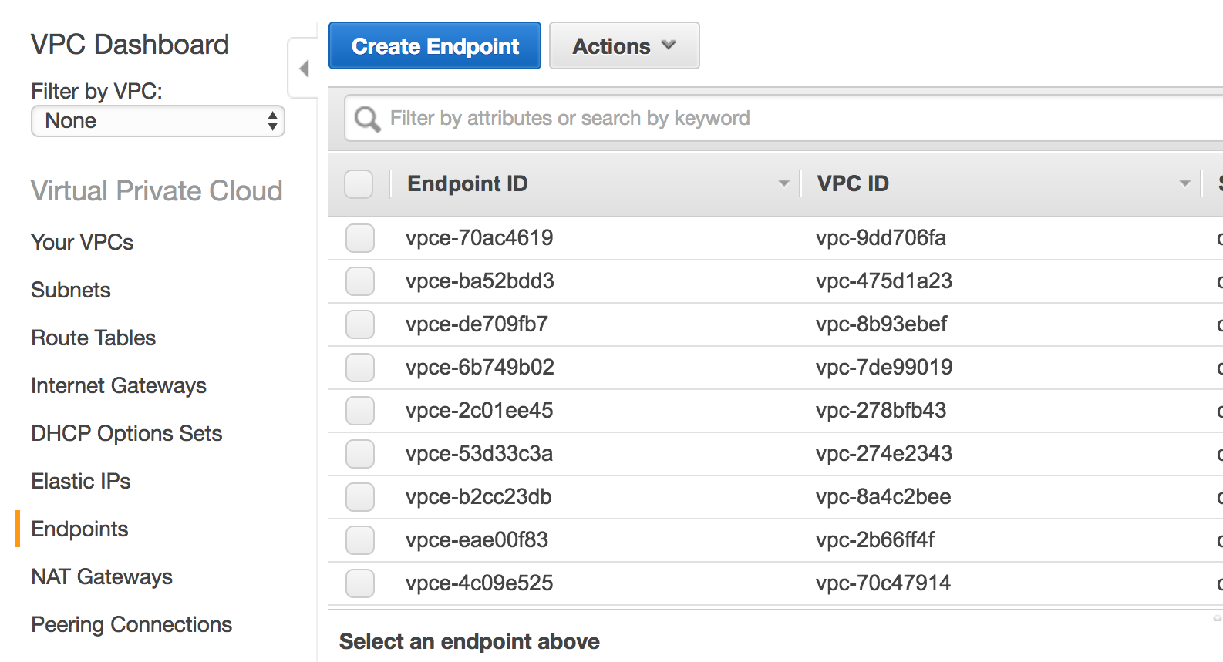
Task: Click the VPC Dashboard link
Action: [130, 45]
